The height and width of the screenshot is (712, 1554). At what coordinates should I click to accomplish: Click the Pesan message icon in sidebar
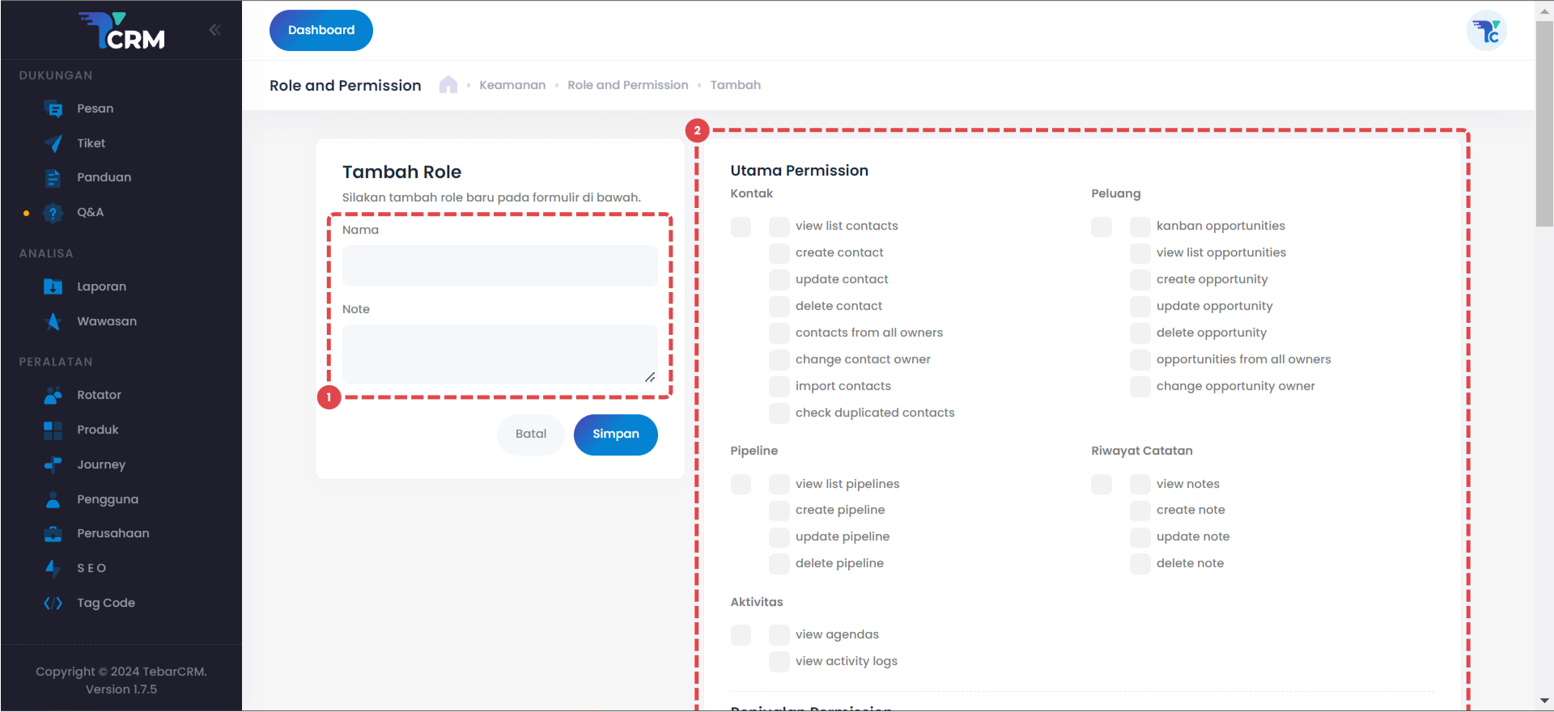tap(53, 109)
